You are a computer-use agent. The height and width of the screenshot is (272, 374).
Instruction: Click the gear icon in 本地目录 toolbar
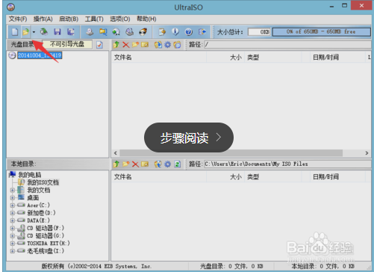coord(168,164)
